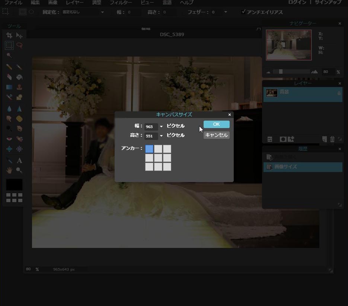The height and width of the screenshot is (306, 348).
Task: Select the Lasso tool
Action: 19,45
